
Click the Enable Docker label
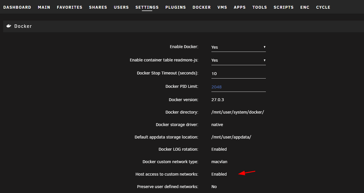point(184,47)
